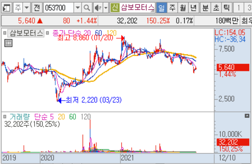Toggle the small square before 거래량 legend
Viewport: 252px width, 164px height.
(x=5, y=116)
